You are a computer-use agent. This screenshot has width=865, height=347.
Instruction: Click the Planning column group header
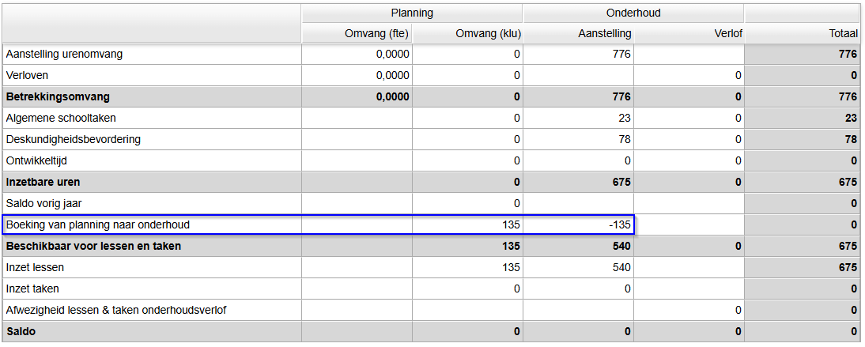point(412,13)
